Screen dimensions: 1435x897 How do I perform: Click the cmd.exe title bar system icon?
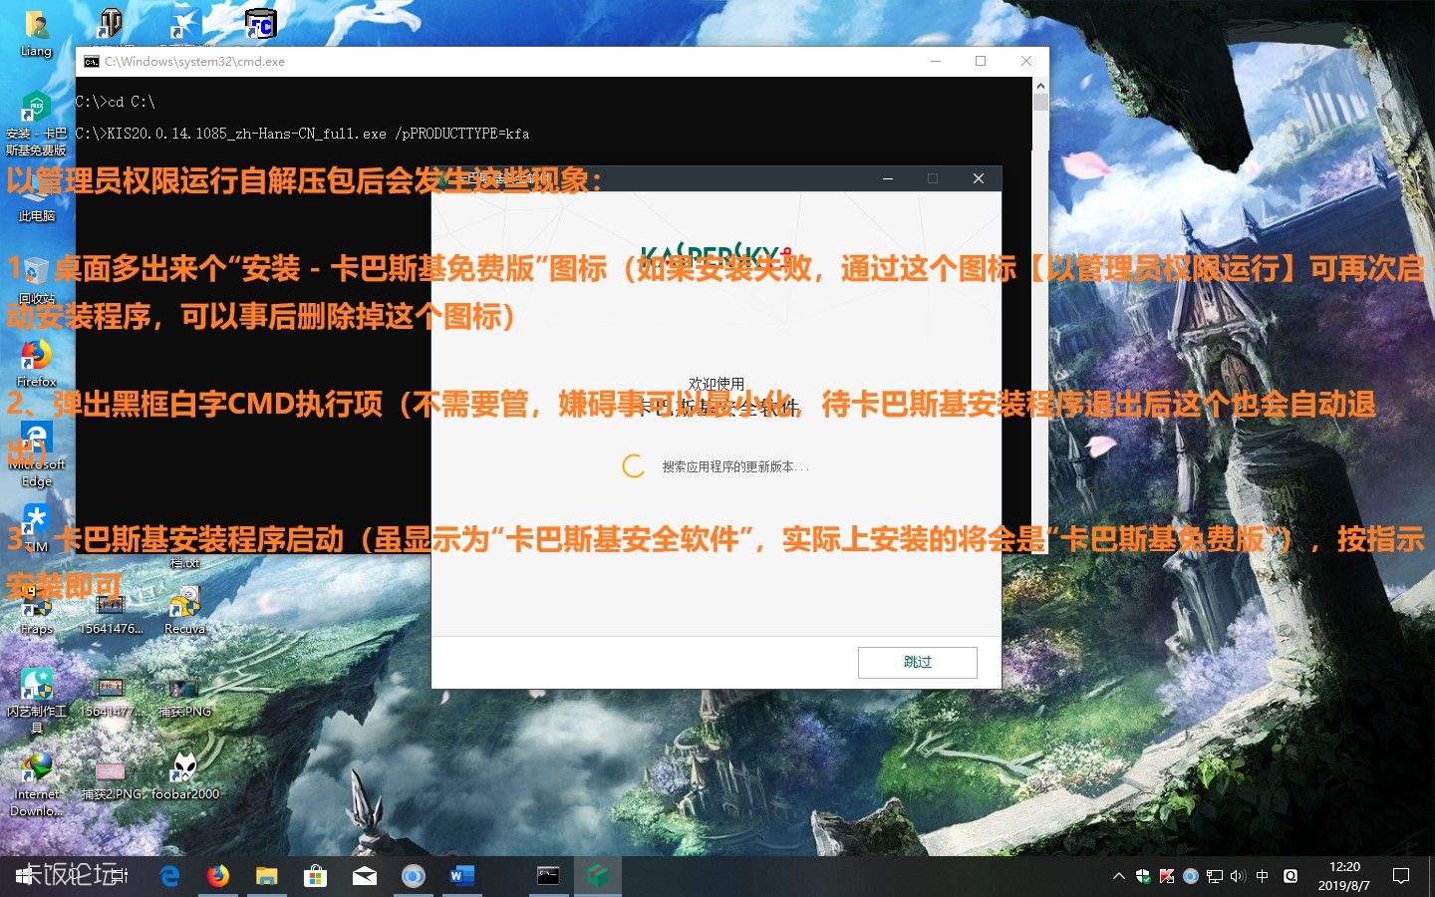(91, 61)
